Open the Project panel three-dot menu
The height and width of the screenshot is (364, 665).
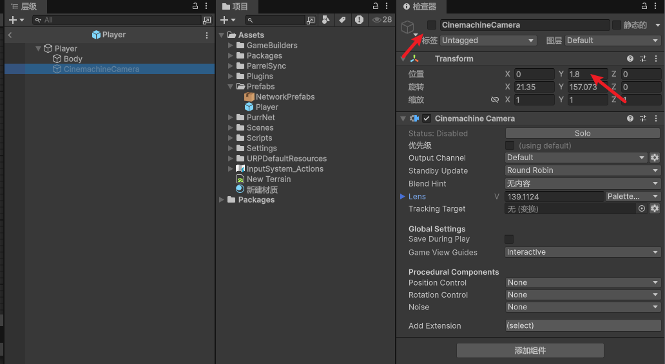(387, 6)
